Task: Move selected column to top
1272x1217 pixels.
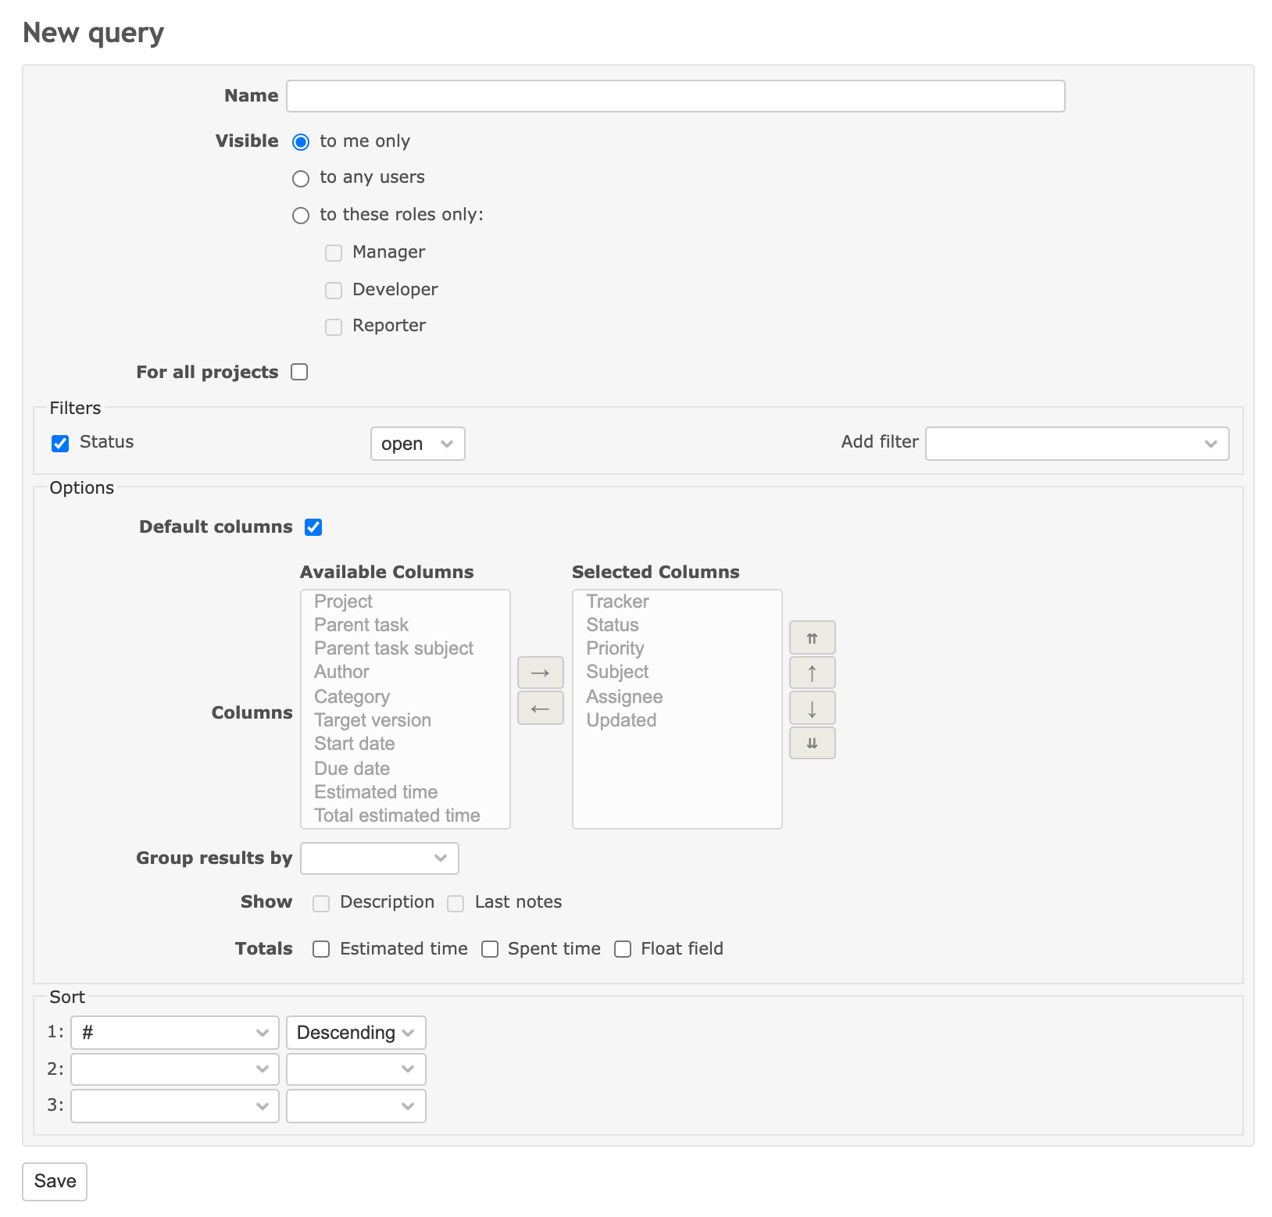Action: pyautogui.click(x=812, y=638)
